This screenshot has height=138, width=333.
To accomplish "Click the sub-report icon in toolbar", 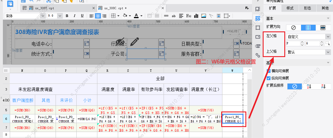I will point(219,16).
